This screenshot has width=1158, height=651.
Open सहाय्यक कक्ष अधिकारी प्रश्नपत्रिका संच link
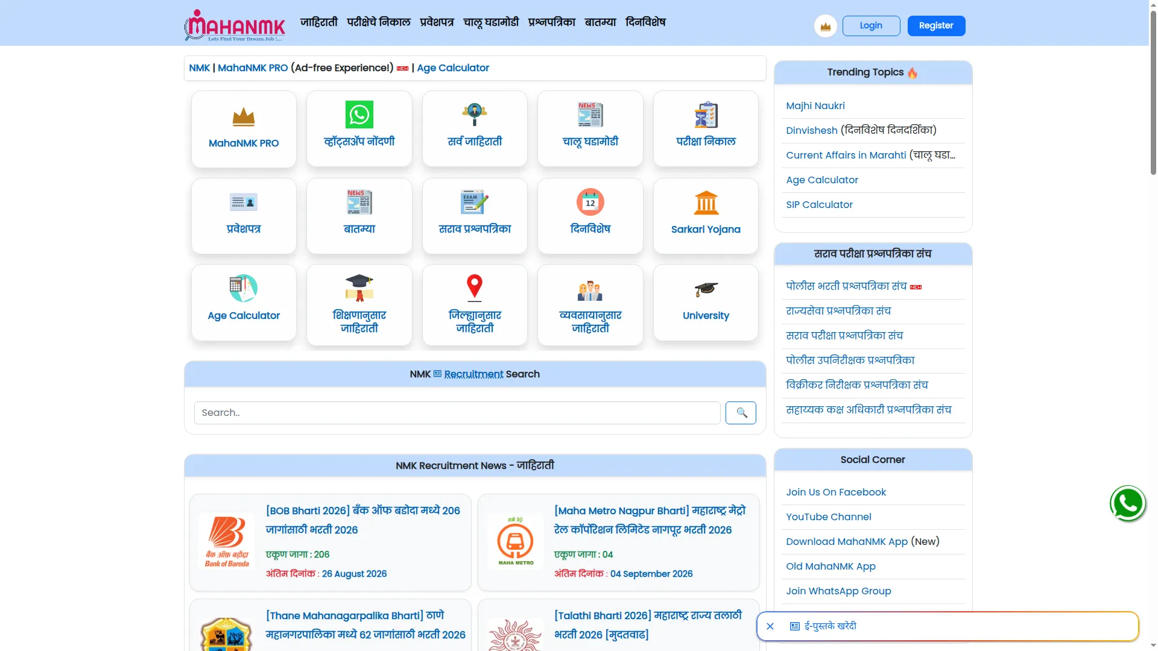pyautogui.click(x=868, y=410)
